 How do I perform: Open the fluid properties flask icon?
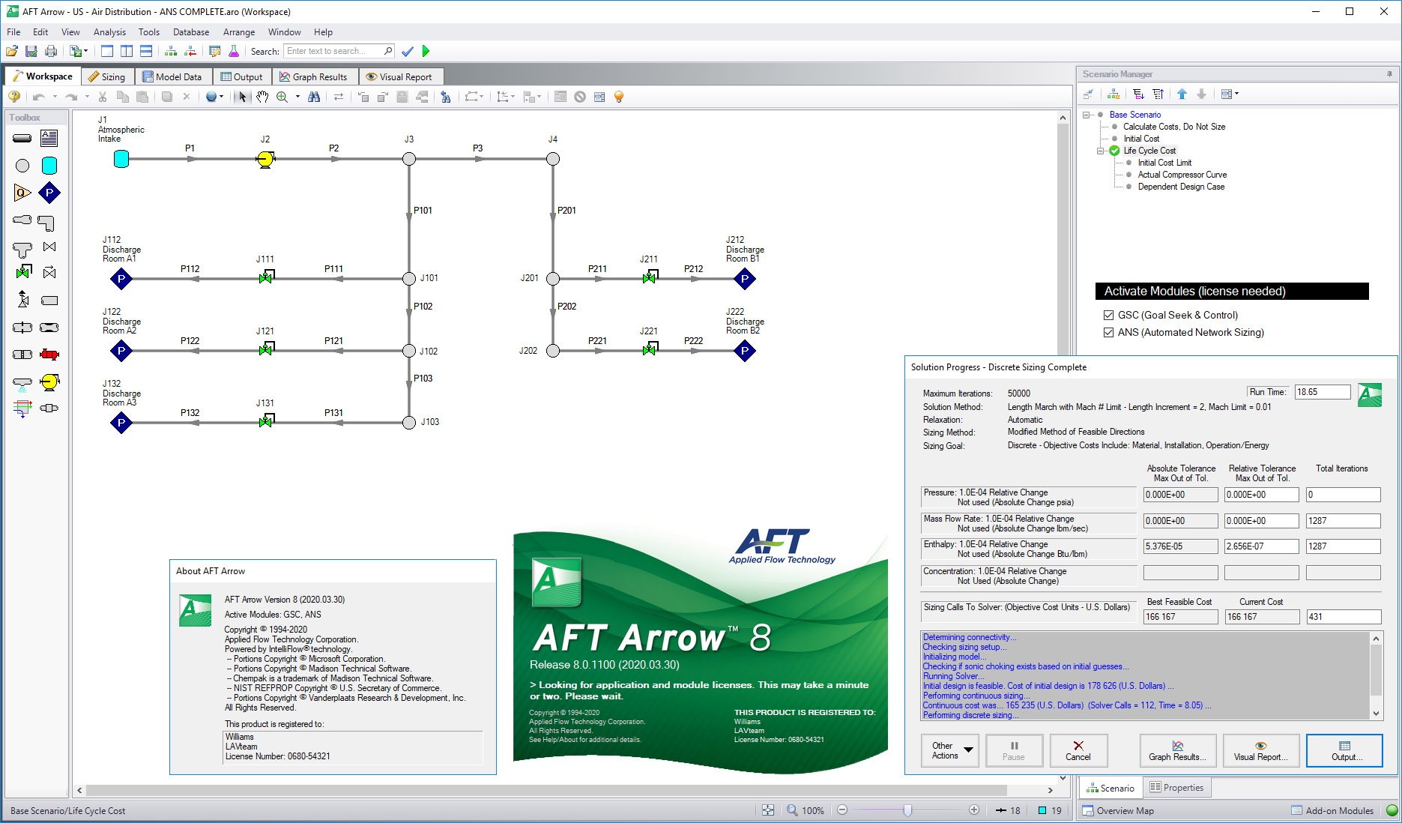(233, 50)
